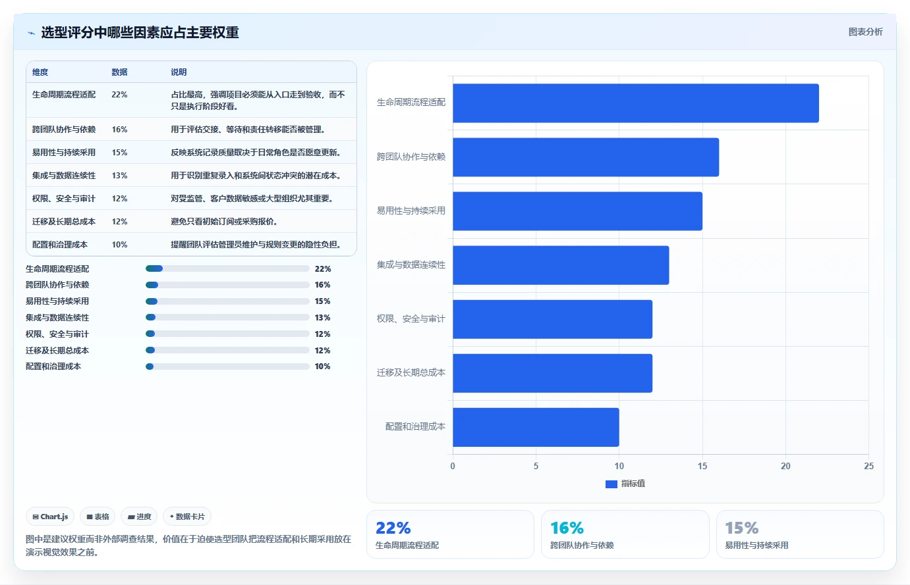The image size is (910, 585).
Task: Select 迁移及长期总成本 table row name
Action: pyautogui.click(x=64, y=222)
